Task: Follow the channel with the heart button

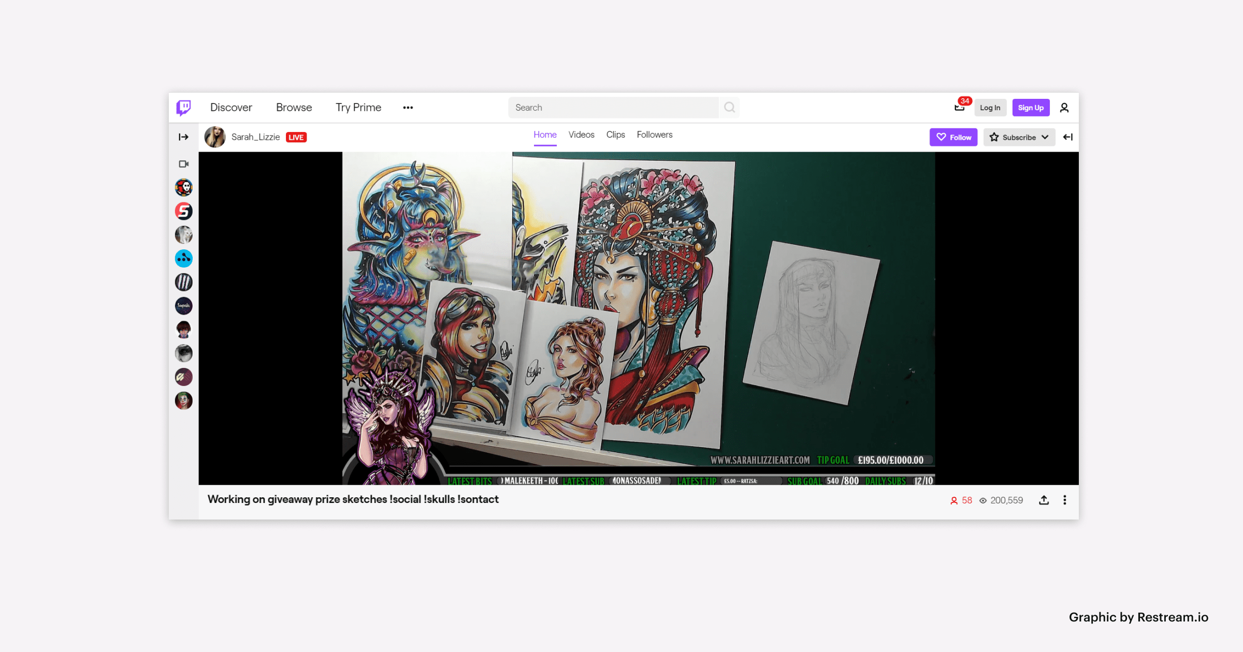Action: coord(953,137)
